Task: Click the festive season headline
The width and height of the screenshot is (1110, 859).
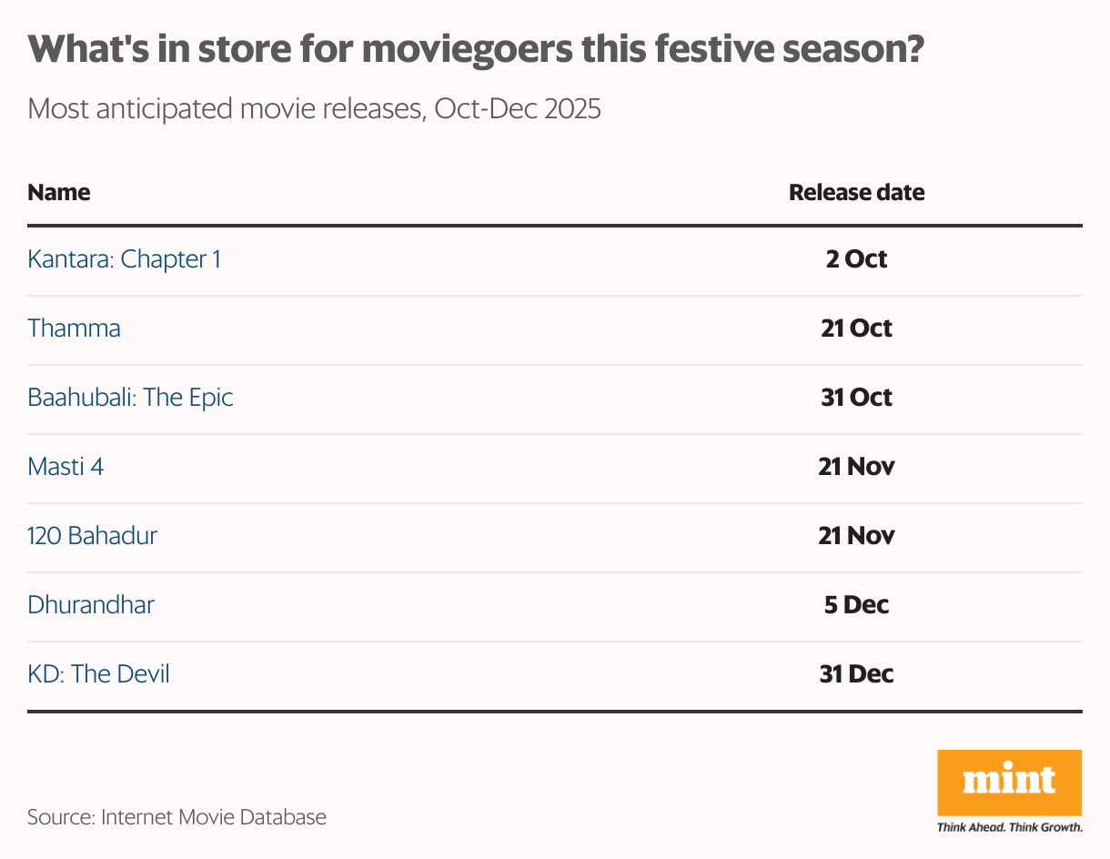Action: (477, 50)
